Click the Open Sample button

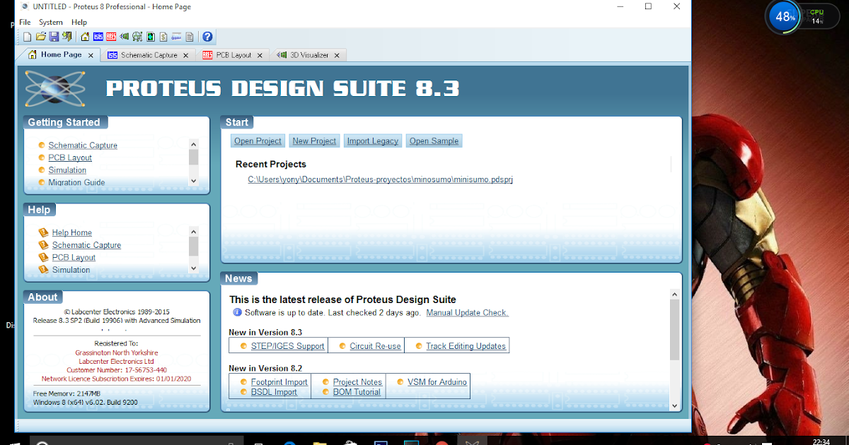pos(434,141)
